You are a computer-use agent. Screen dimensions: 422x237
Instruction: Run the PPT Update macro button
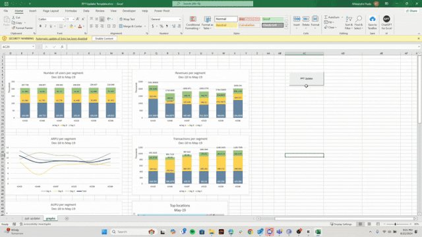click(307, 79)
